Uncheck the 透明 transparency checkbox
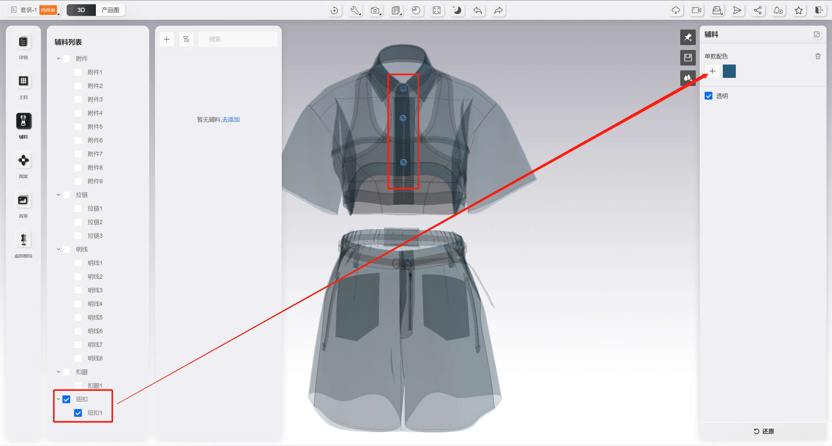The height and width of the screenshot is (446, 832). pos(708,96)
